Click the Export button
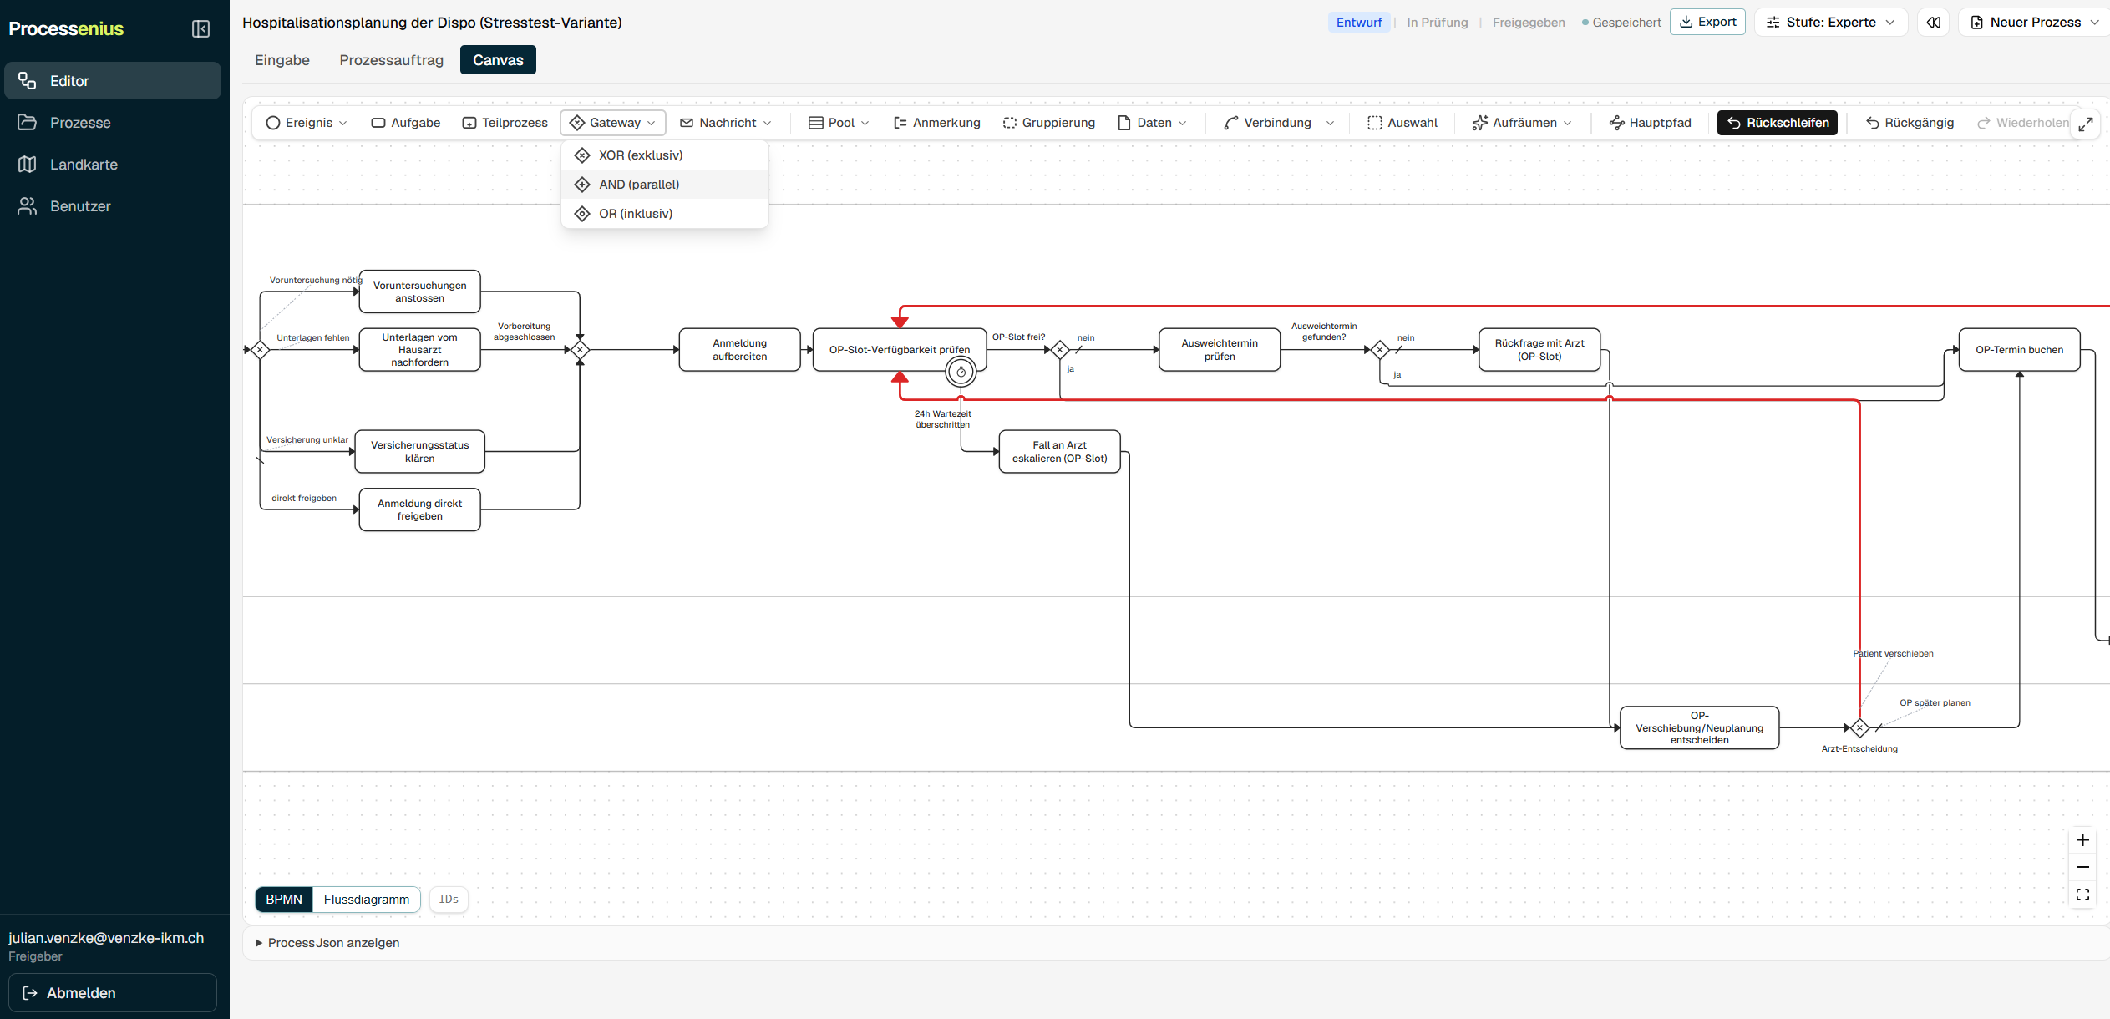Viewport: 2110px width, 1019px height. pyautogui.click(x=1707, y=23)
